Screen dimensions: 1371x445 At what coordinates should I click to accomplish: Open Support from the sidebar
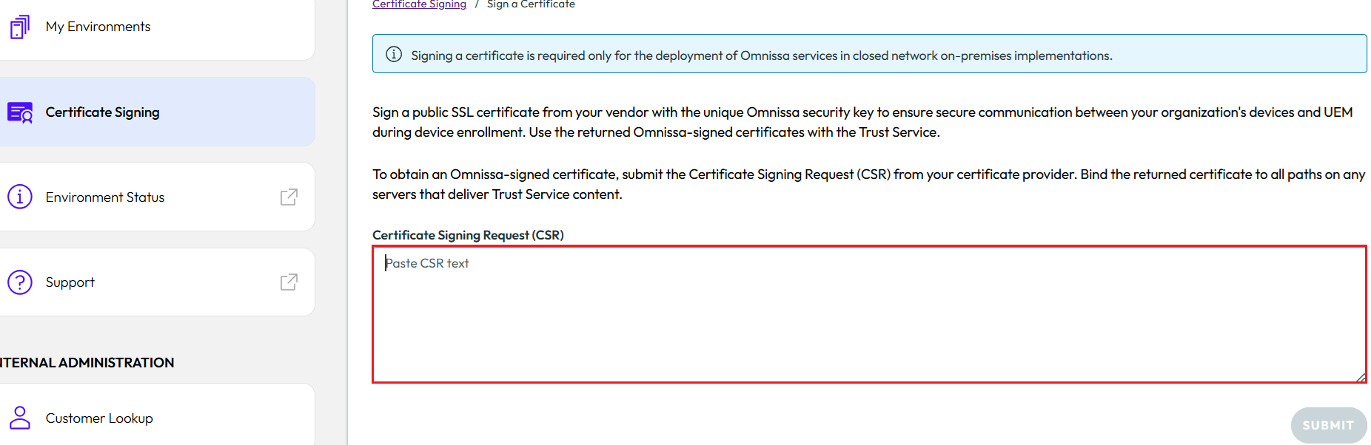(70, 282)
